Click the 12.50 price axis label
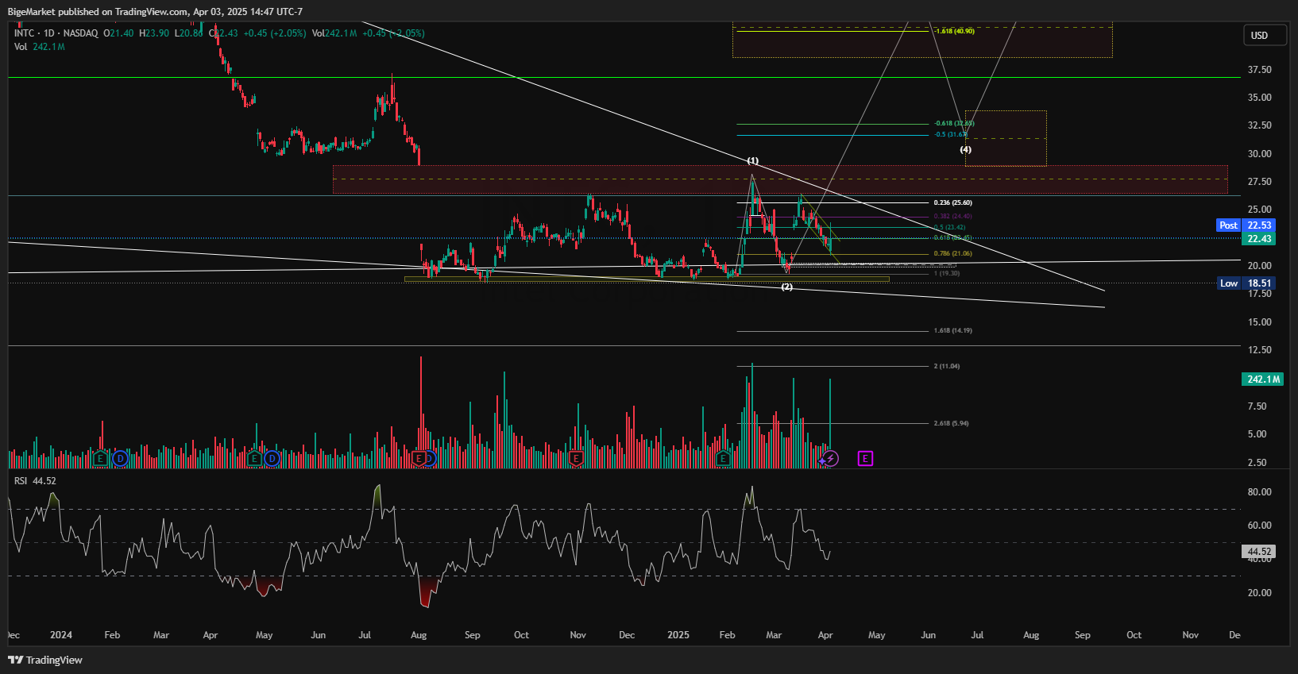 tap(1259, 350)
